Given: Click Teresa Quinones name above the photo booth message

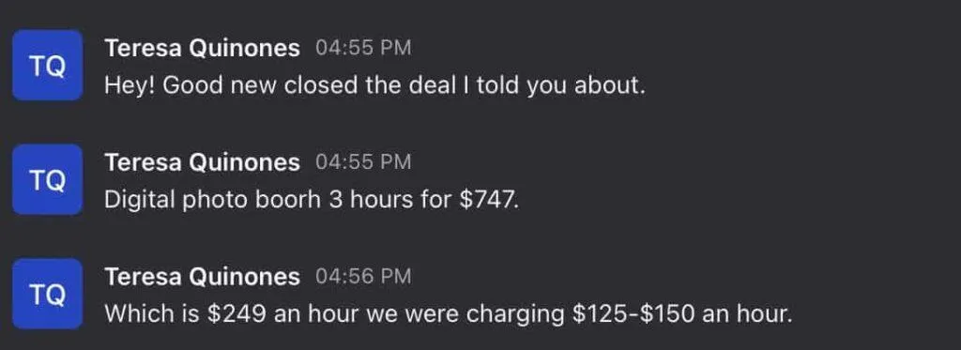Looking at the screenshot, I should [x=203, y=162].
